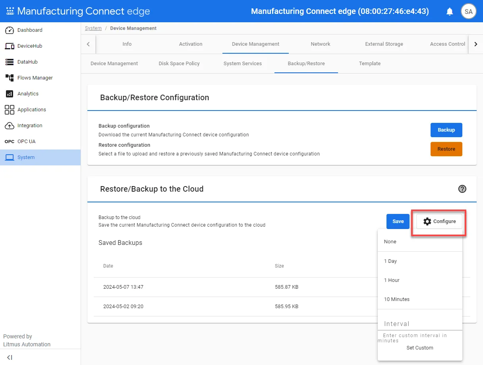Click the device name header title
This screenshot has width=483, height=365.
340,11
